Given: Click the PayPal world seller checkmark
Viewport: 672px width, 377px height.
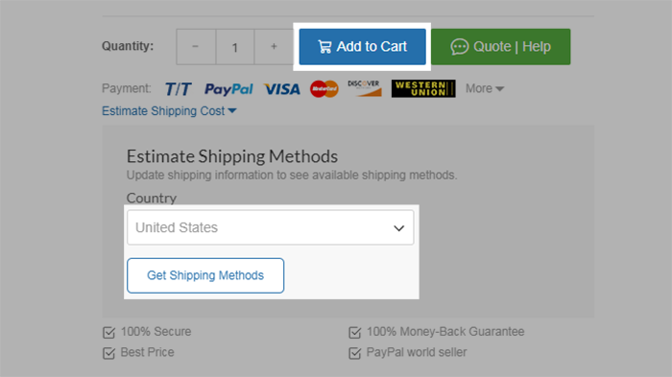Looking at the screenshot, I should pos(355,353).
